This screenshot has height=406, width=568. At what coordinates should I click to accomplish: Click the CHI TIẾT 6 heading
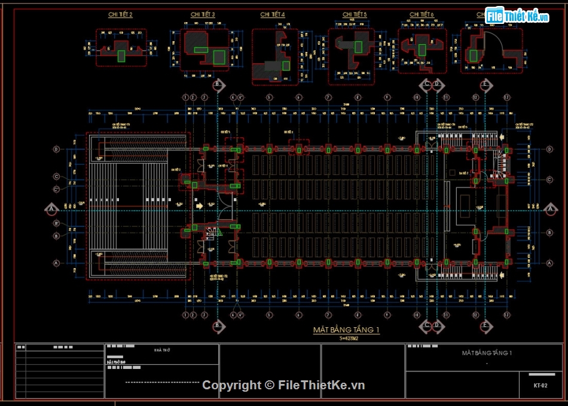click(x=422, y=14)
